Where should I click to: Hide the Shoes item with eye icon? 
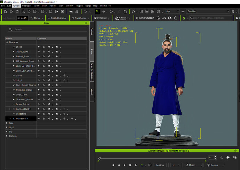[39, 47]
